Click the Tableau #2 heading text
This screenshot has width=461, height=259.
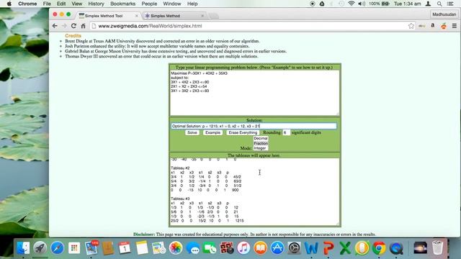click(180, 168)
